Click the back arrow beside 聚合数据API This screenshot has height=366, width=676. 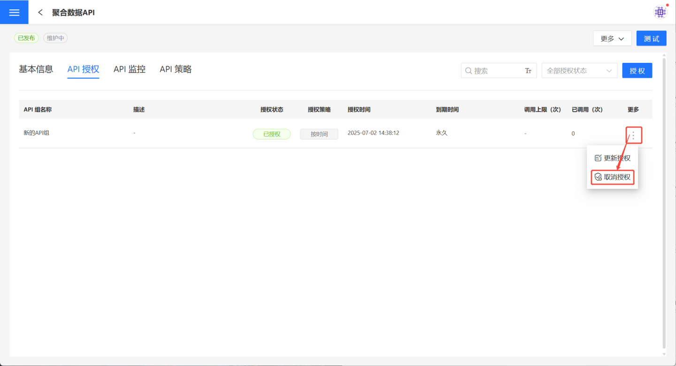[x=40, y=12]
